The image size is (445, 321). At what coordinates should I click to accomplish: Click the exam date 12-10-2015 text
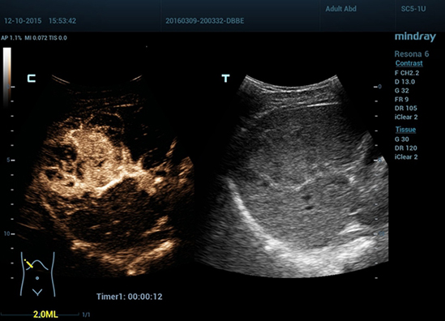point(23,21)
